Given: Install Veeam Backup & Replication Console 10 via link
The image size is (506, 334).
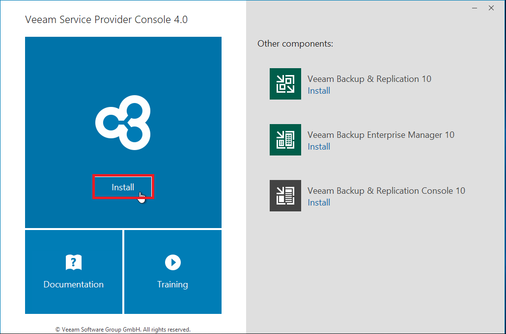Looking at the screenshot, I should click(319, 203).
